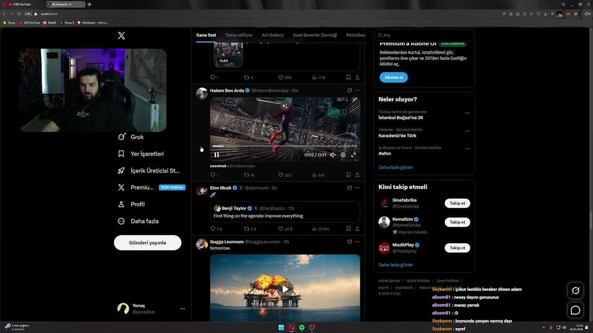This screenshot has height=333, width=593.
Task: Open İçerik Üreticisi Stüdyosu rocket item
Action: tap(149, 171)
